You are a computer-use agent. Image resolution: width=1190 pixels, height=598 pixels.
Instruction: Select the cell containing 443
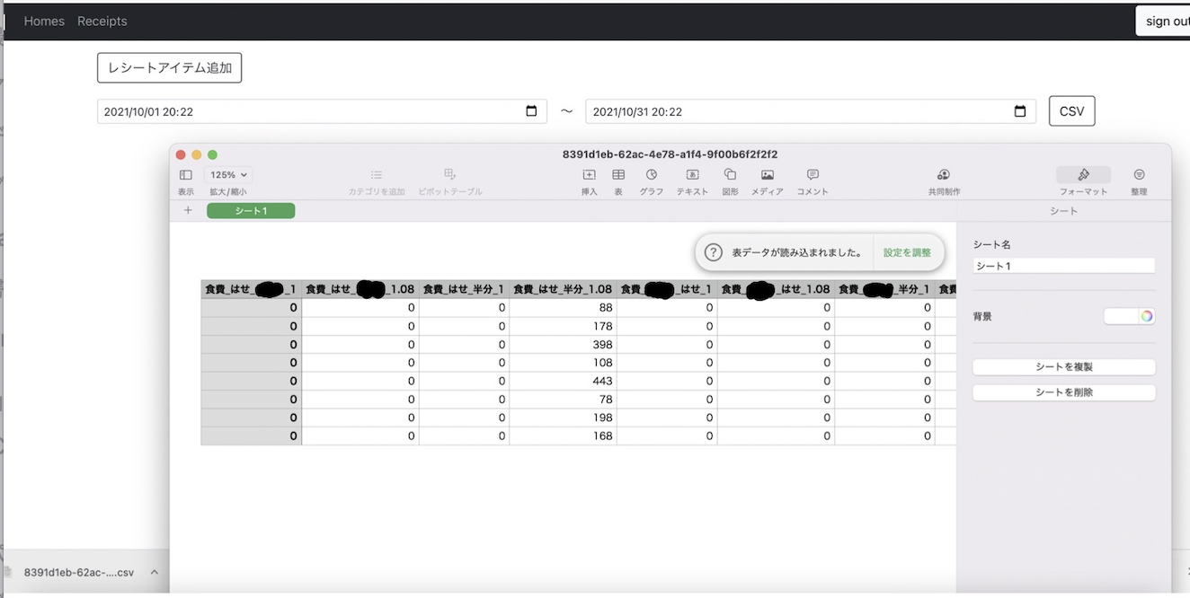click(x=563, y=381)
